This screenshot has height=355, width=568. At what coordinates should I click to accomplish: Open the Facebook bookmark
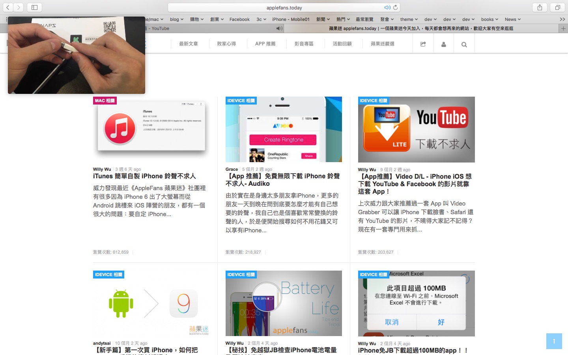tap(239, 19)
